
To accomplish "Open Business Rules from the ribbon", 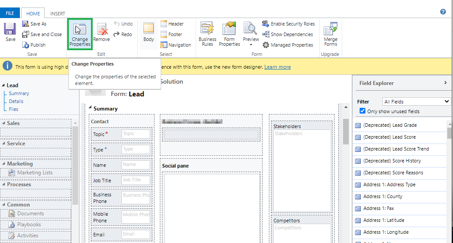I will tap(208, 29).
